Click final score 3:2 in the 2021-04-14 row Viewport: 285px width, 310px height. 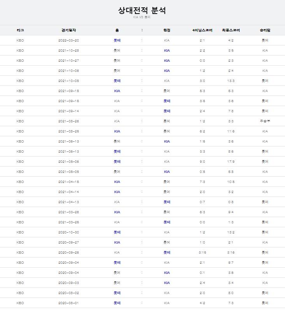click(231, 192)
